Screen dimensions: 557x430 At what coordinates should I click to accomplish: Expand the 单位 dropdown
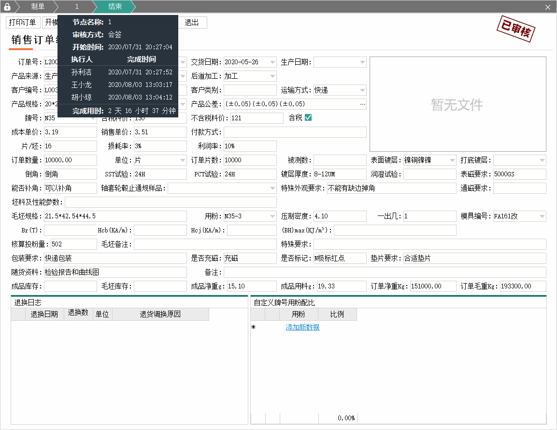183,160
